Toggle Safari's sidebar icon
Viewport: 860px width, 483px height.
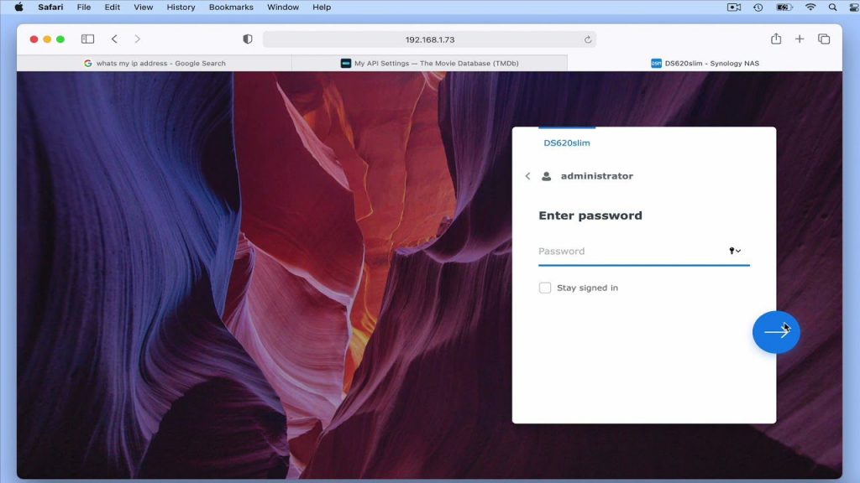pos(87,39)
